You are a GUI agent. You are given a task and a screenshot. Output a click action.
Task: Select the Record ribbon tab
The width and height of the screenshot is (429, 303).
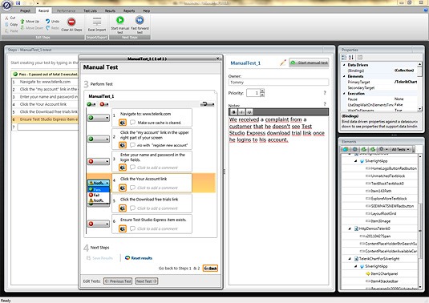point(43,11)
